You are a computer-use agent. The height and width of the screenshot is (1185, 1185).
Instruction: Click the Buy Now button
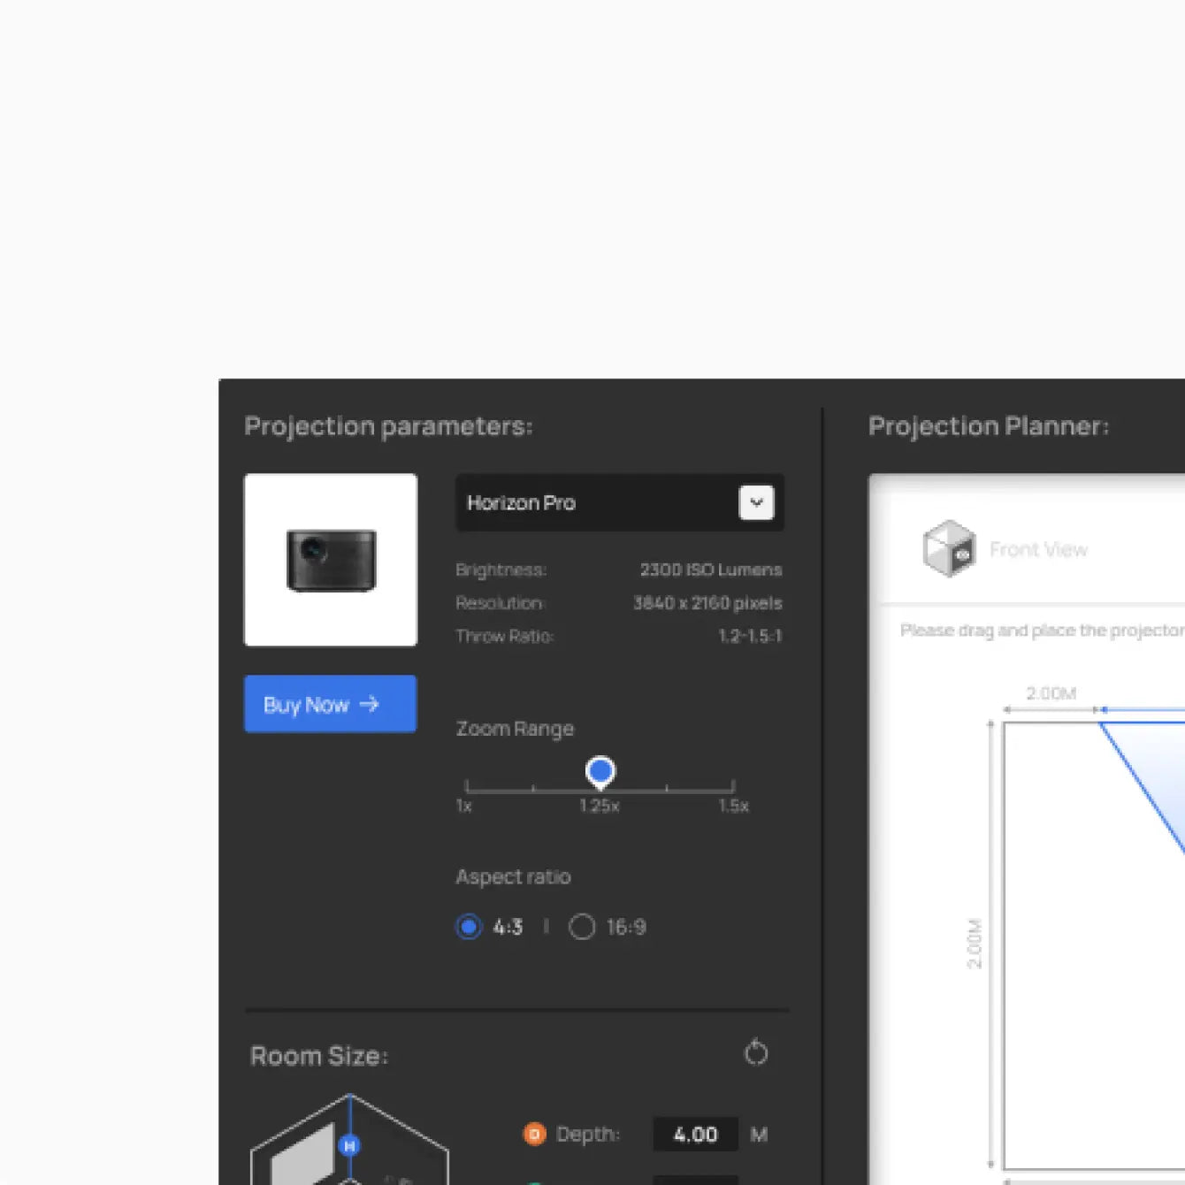(x=330, y=704)
